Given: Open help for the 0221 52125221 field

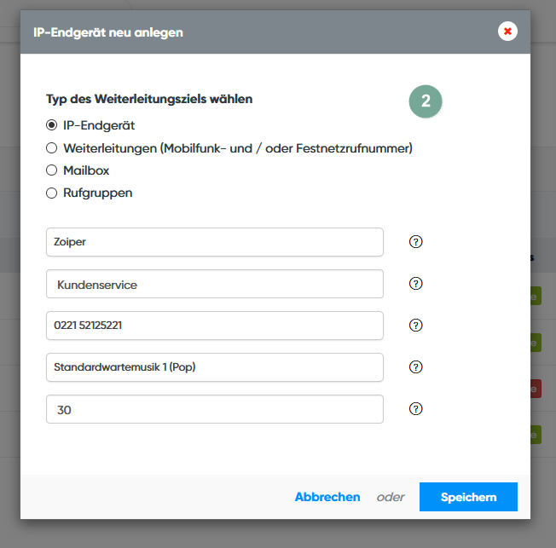Looking at the screenshot, I should point(416,325).
